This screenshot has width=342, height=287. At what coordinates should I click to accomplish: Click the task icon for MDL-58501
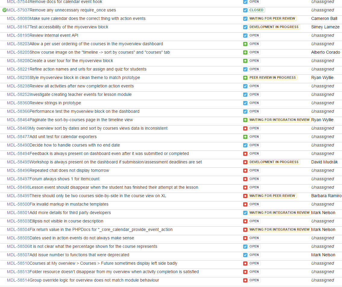pos(245,213)
